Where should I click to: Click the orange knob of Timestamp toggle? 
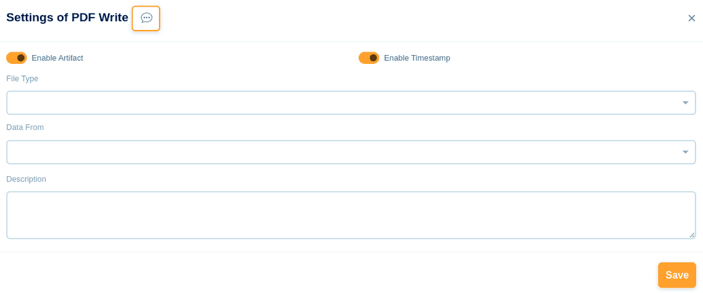coord(374,58)
